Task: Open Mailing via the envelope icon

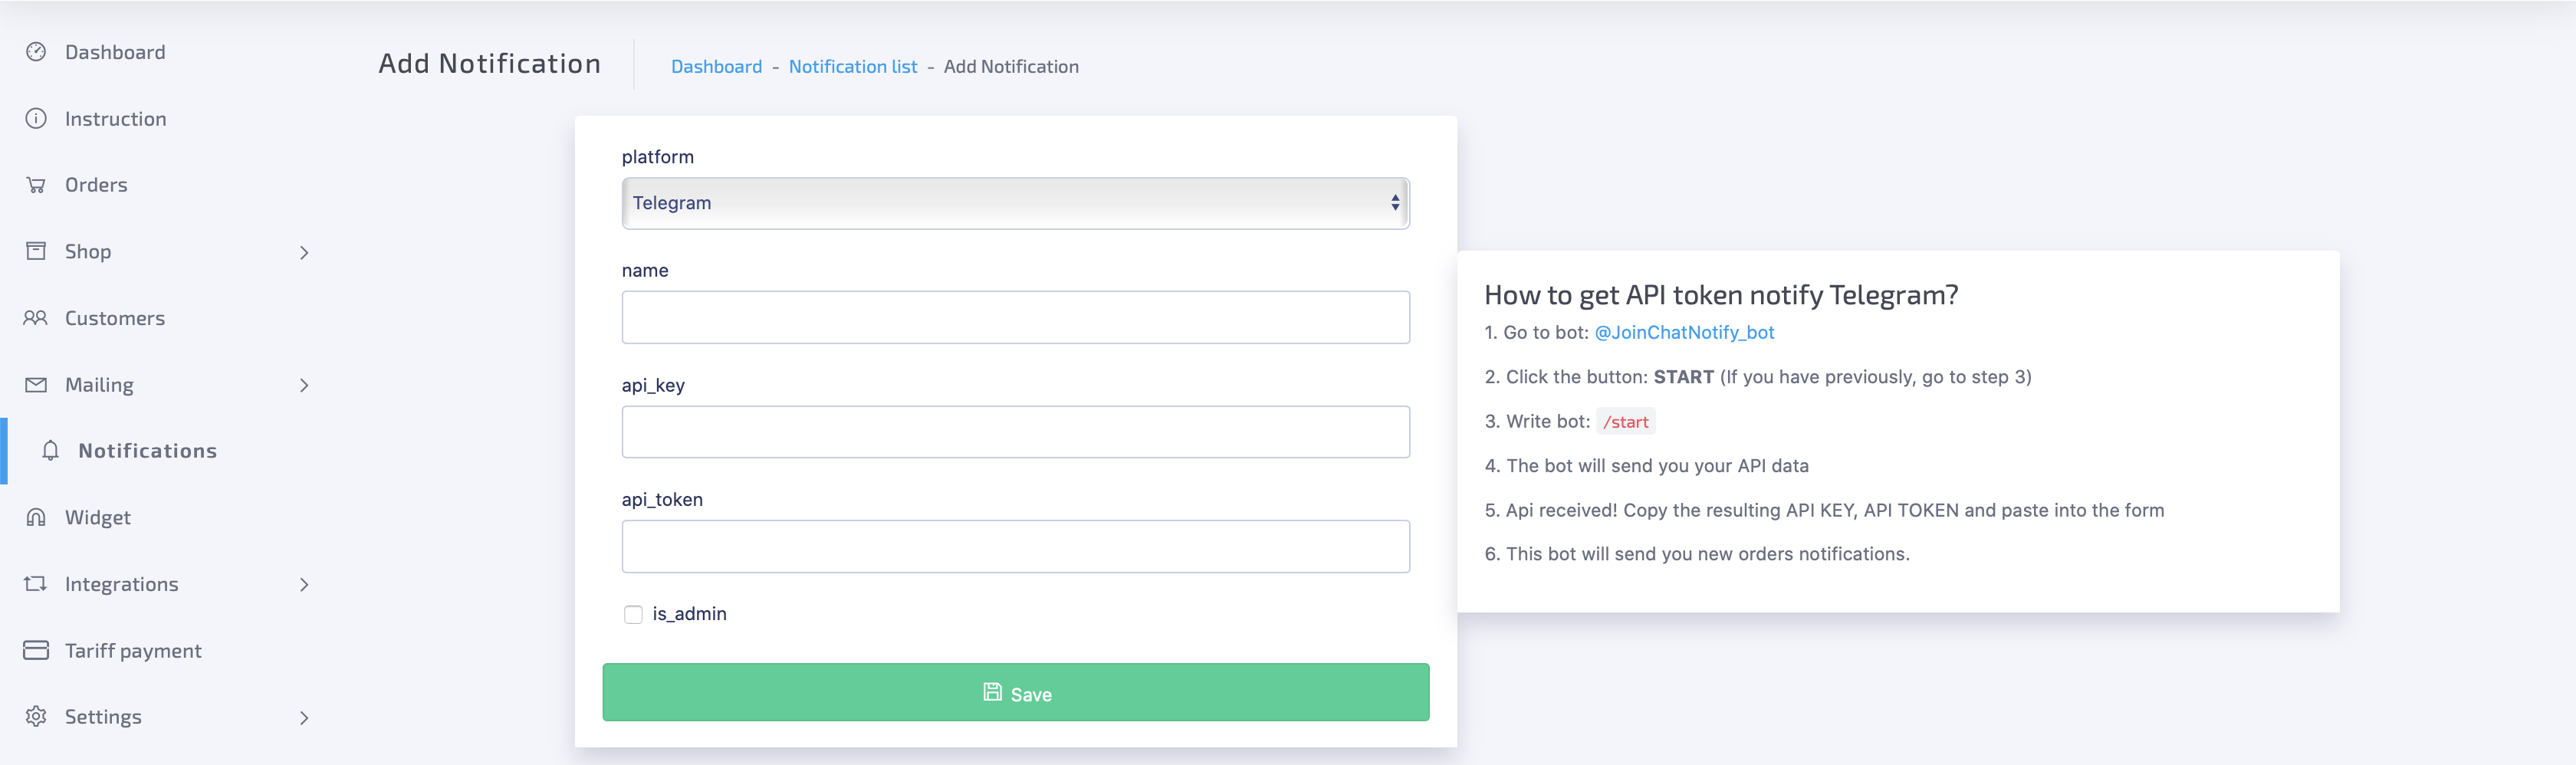Action: [36, 384]
